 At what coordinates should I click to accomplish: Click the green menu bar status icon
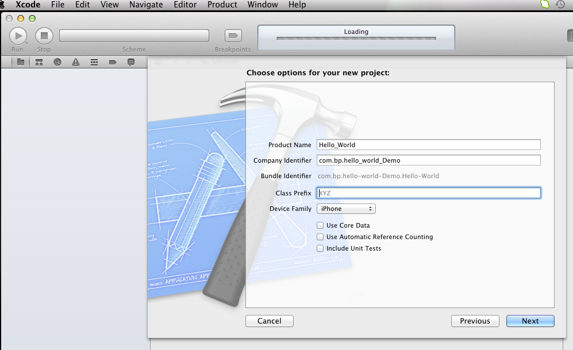coord(545,5)
